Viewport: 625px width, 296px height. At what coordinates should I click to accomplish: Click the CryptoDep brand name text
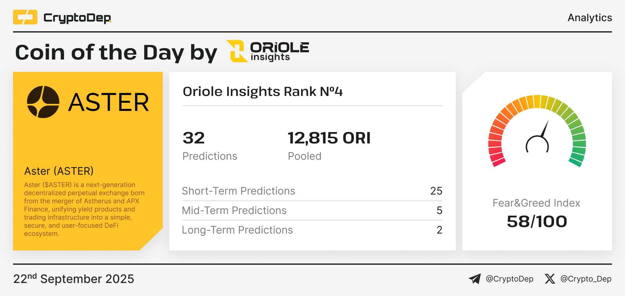pyautogui.click(x=77, y=18)
